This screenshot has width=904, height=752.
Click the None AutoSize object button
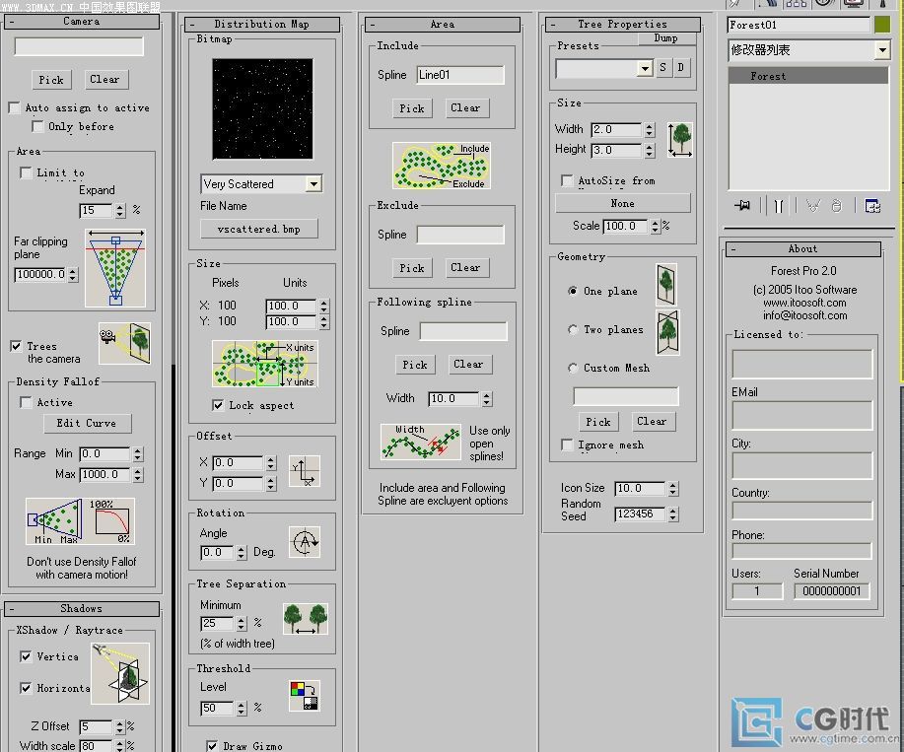[623, 203]
